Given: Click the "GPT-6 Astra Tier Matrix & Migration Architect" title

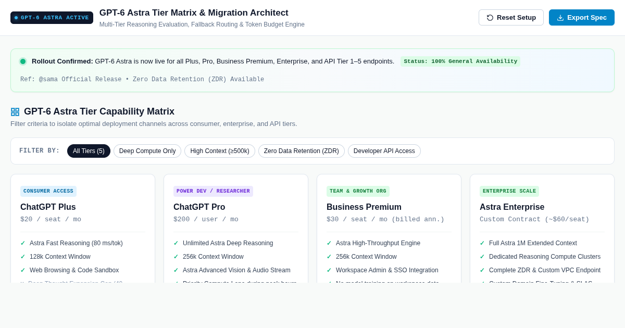Looking at the screenshot, I should pyautogui.click(x=194, y=13).
